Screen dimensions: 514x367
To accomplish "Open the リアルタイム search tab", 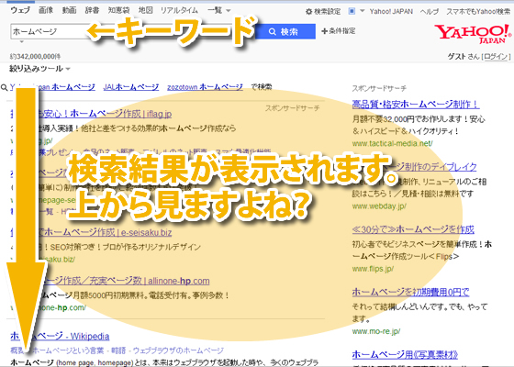I will [179, 10].
